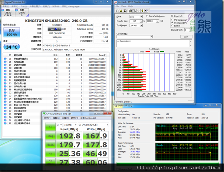Run all tests with the All button
Image resolution: width=224 pixels, height=172 pixels.
point(50,127)
